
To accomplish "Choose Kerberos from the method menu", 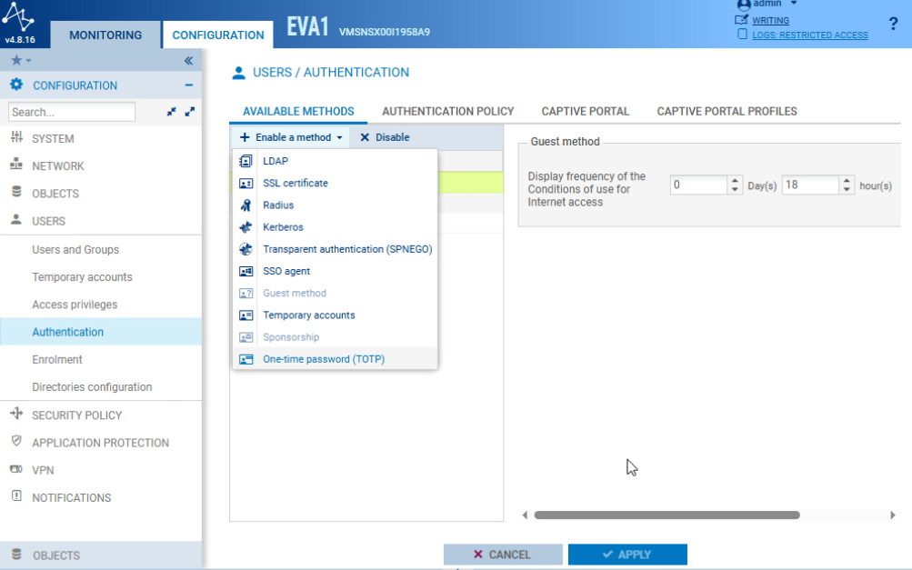I will 335,227.
